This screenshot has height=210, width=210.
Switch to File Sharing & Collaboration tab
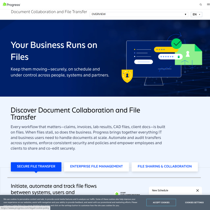(x=164, y=167)
